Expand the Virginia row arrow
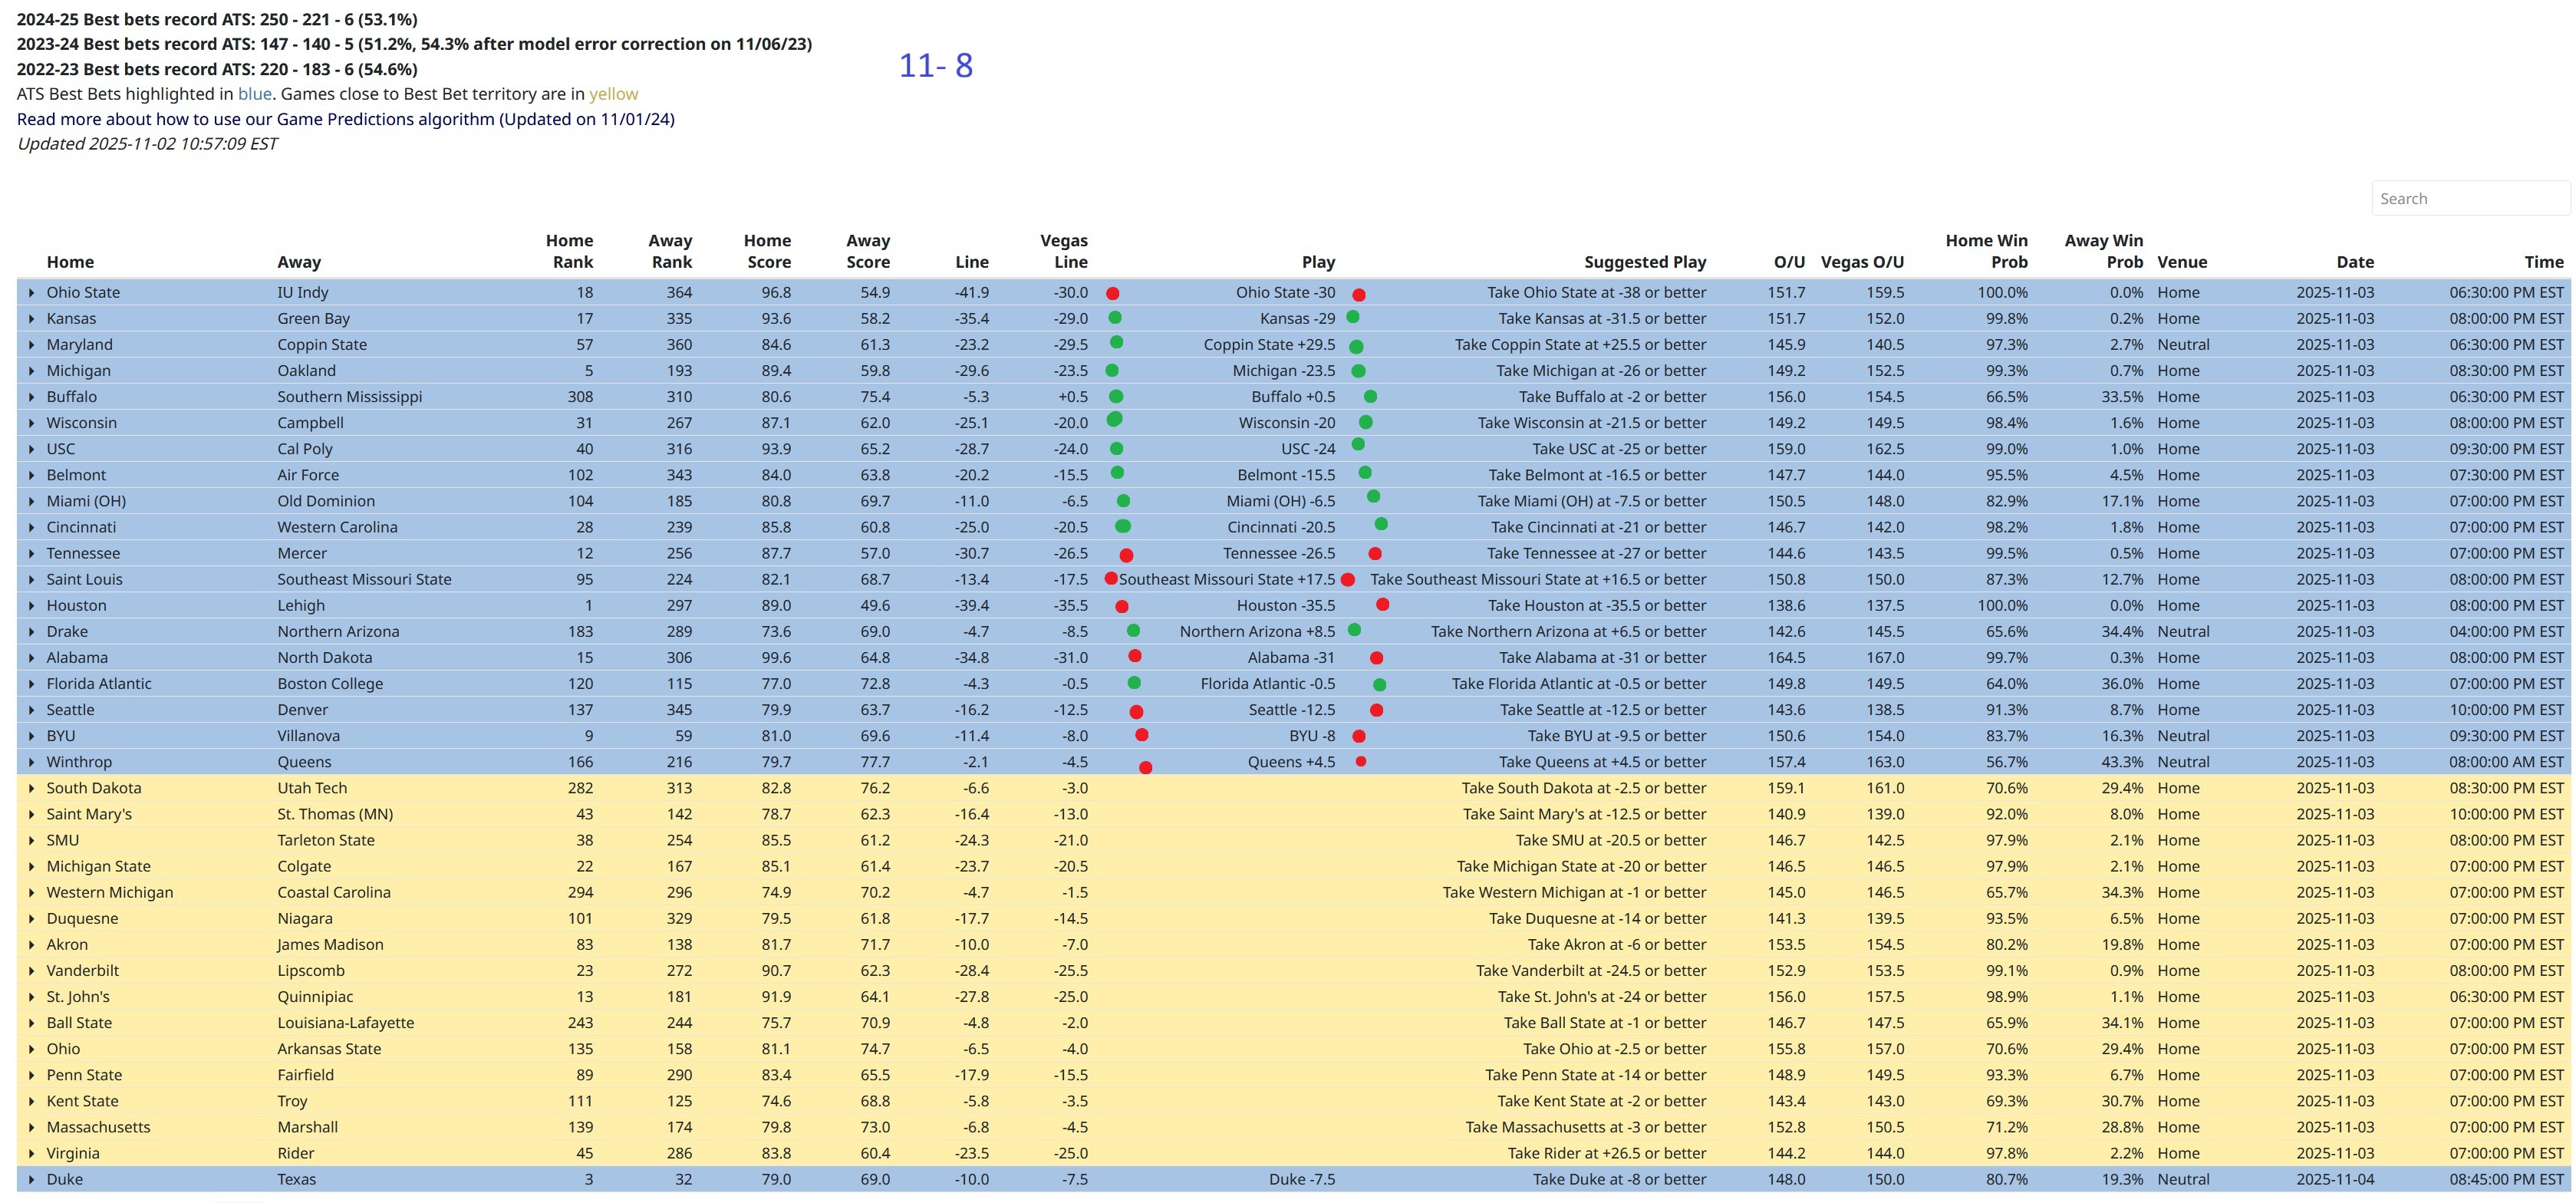Viewport: 2576px width, 1203px height. (31, 1154)
